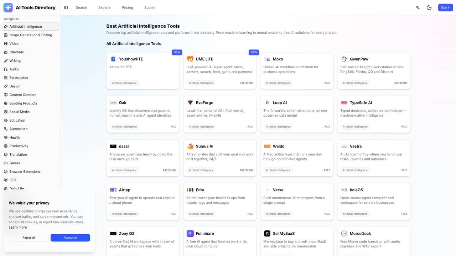Open the YoushowPTE tool card
Screen dimensions: 456x256
[143, 71]
